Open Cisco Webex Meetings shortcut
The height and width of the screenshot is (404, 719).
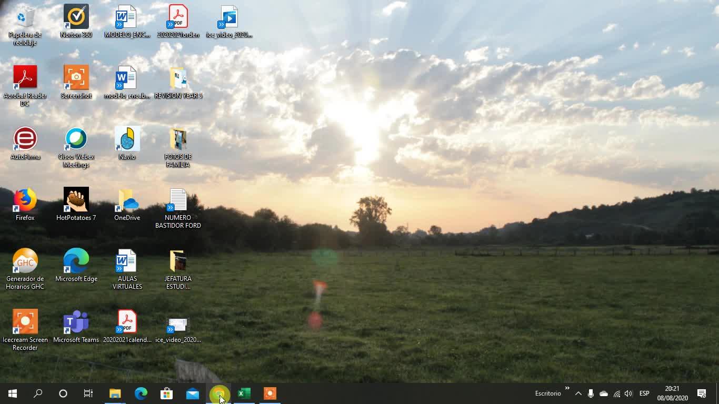coord(76,147)
